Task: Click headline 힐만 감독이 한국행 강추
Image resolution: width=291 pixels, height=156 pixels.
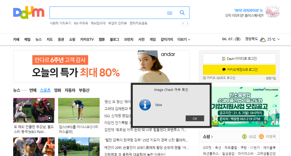Action: [146, 140]
